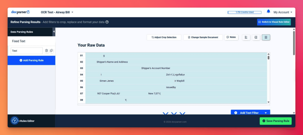This screenshot has height=135, width=303.
Task: Click raw data scroll up arrow
Action: pos(268,54)
